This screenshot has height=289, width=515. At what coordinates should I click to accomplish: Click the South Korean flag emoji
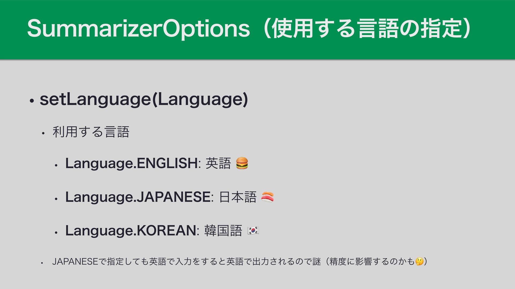[253, 230]
